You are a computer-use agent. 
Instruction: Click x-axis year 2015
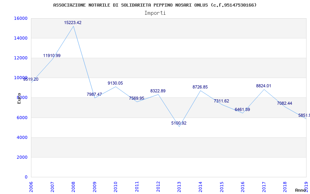click(x=221, y=187)
